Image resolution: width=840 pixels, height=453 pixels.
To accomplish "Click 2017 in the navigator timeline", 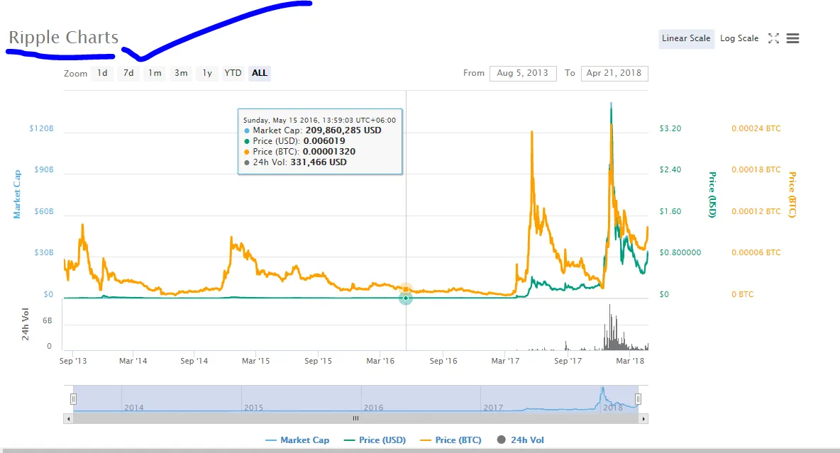I will [x=493, y=408].
